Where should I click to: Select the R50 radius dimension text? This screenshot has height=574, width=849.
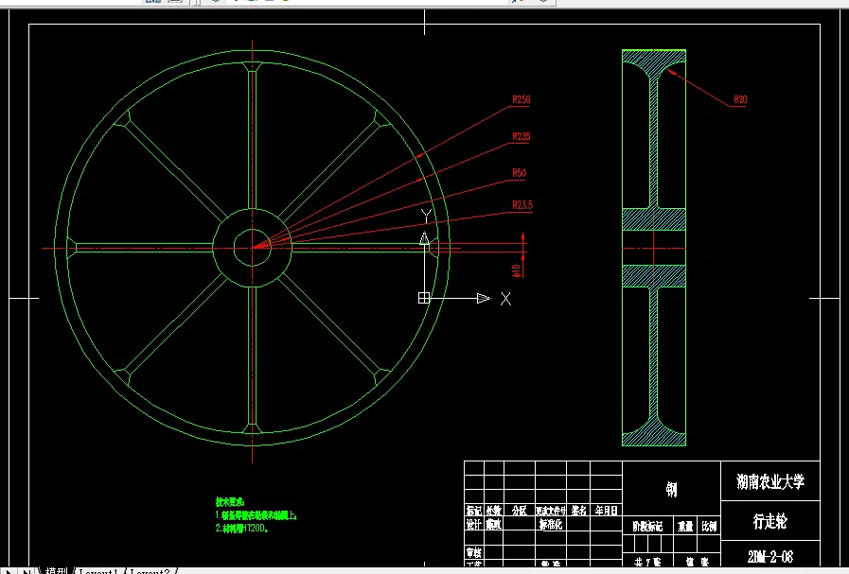point(519,173)
